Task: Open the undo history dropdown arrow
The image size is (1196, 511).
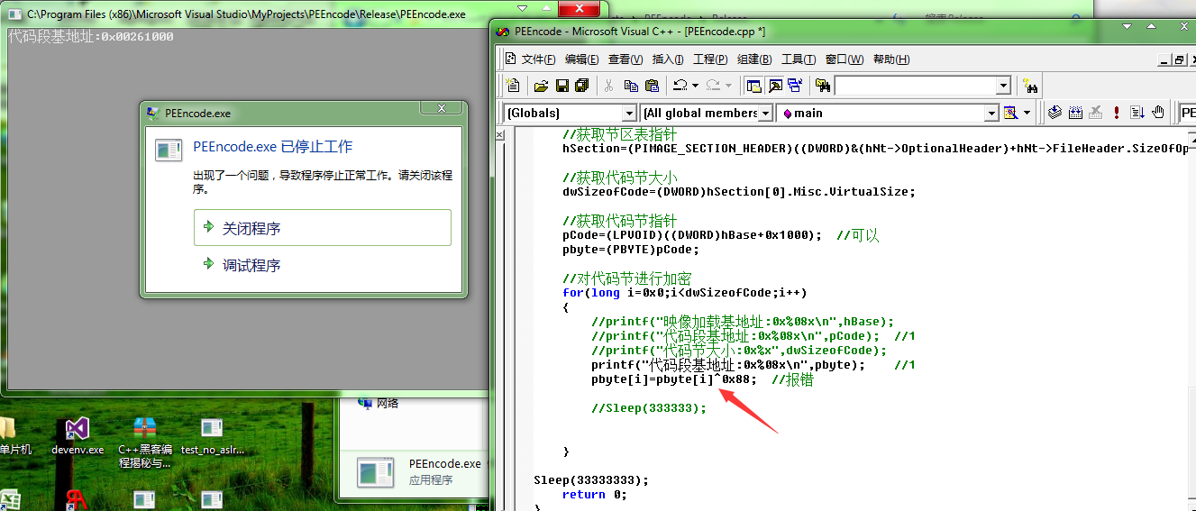Action: pos(695,86)
